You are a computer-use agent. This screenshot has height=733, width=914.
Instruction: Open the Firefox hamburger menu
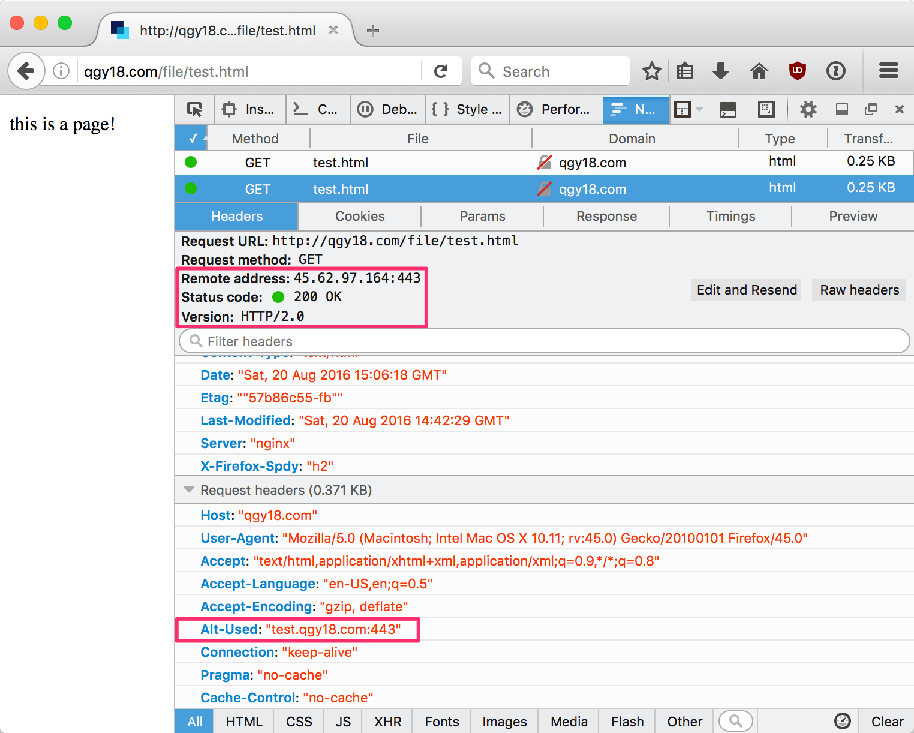(888, 71)
